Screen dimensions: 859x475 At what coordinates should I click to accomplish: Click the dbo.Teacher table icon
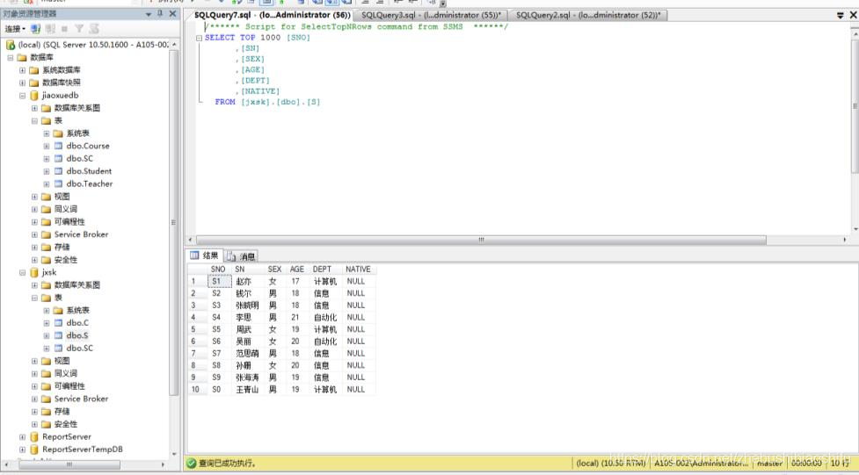[x=58, y=184]
